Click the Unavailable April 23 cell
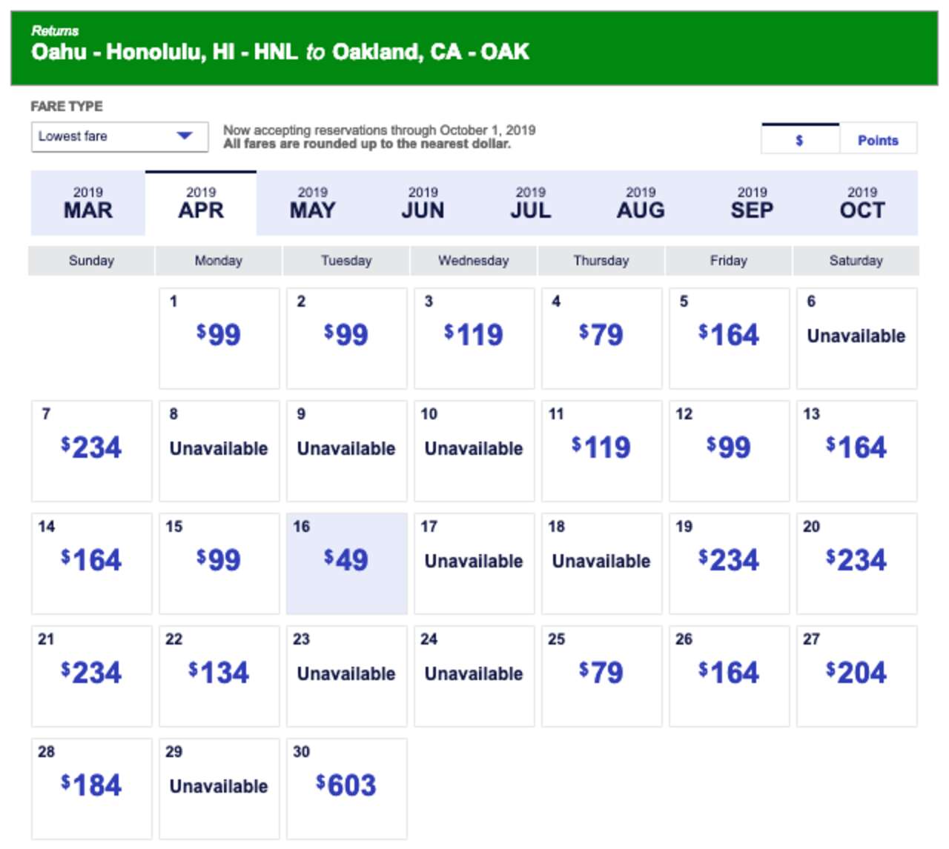 [x=347, y=676]
